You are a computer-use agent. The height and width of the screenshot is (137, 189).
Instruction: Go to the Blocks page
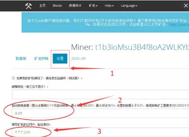point(57,6)
